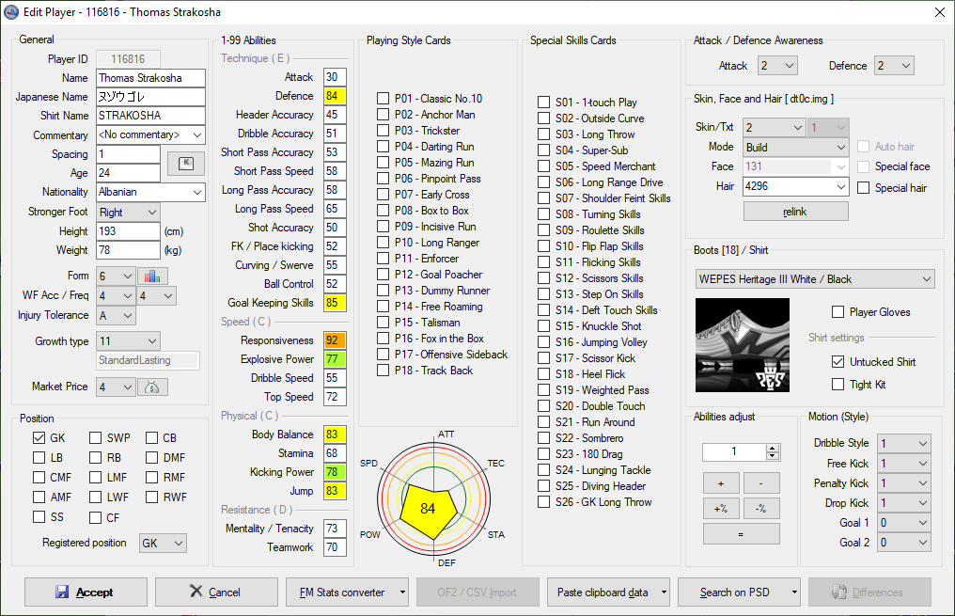This screenshot has height=616, width=955.
Task: Uncheck the Untucked Shirt option
Action: click(838, 361)
